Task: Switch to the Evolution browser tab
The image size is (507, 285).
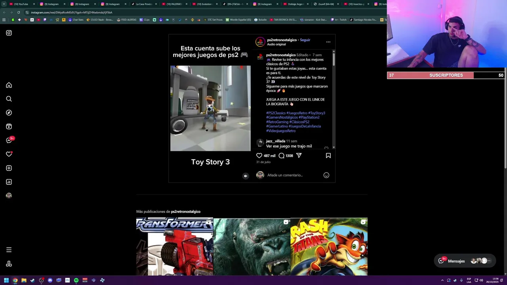Action: tap(204, 4)
